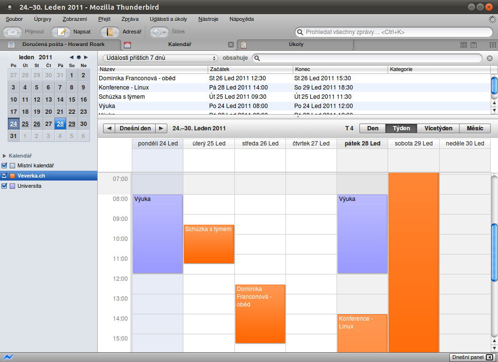Click the Napsat compose message icon

61,32
